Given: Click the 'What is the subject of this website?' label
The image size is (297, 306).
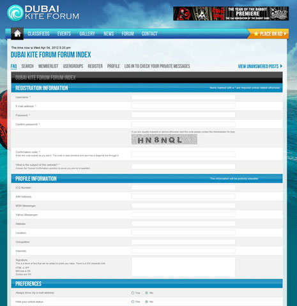Looking at the screenshot, I should point(38,164).
